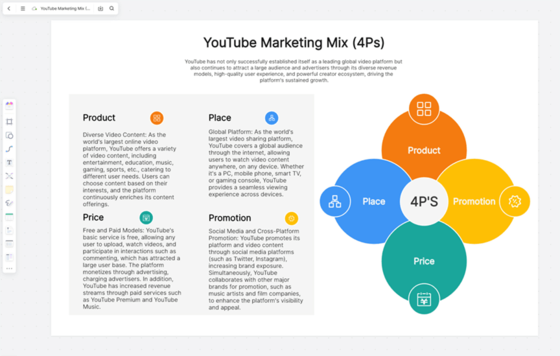The image size is (560, 356).
Task: Open more tools ellipsis
Action: click(x=9, y=268)
